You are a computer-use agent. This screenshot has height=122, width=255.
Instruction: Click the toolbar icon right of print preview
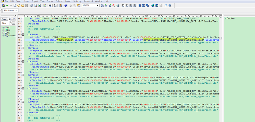[x=40, y=6]
